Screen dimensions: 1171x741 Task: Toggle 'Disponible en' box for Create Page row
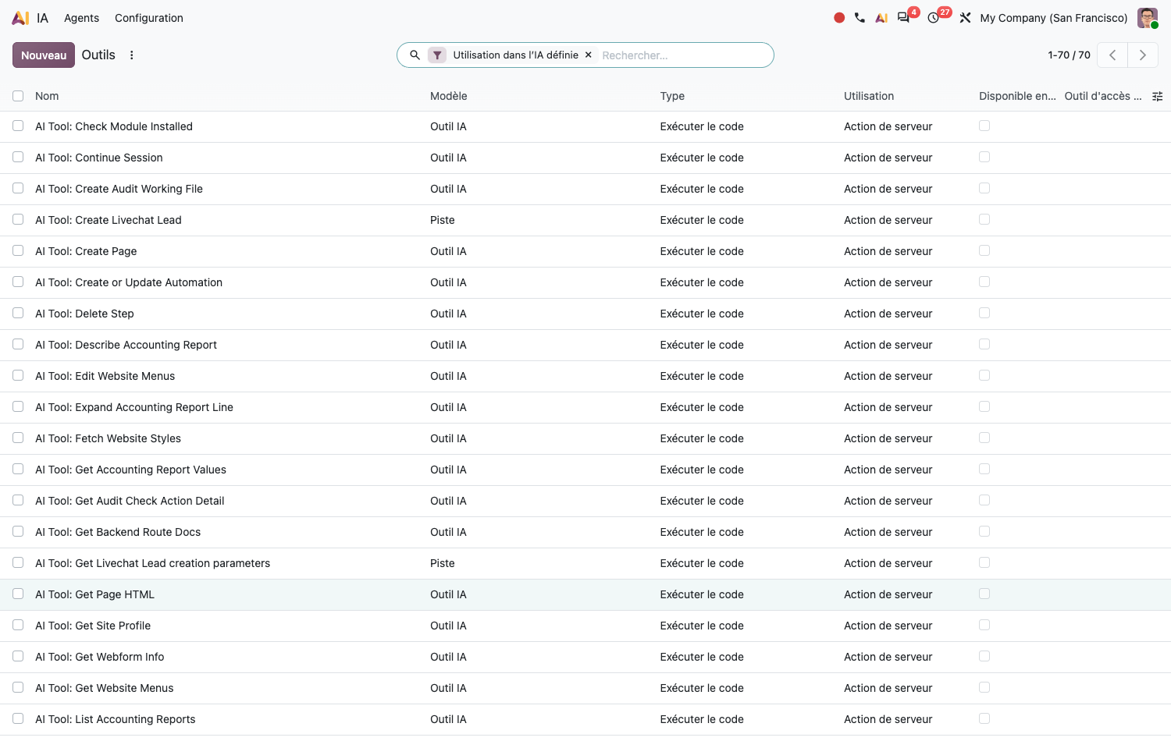984,250
